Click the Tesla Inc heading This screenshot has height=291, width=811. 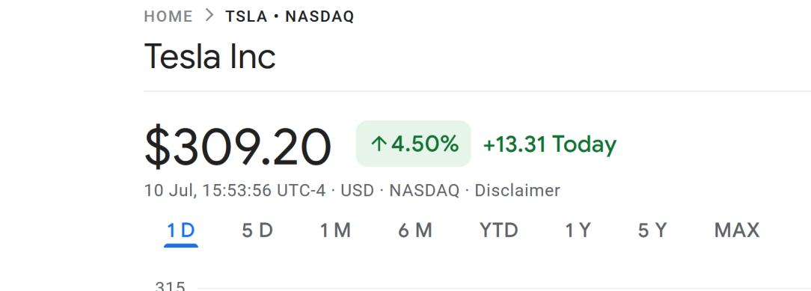click(210, 56)
